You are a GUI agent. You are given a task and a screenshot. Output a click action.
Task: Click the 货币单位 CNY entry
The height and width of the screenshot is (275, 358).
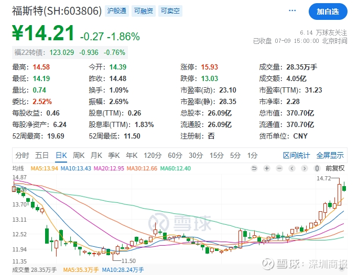tap(284, 136)
